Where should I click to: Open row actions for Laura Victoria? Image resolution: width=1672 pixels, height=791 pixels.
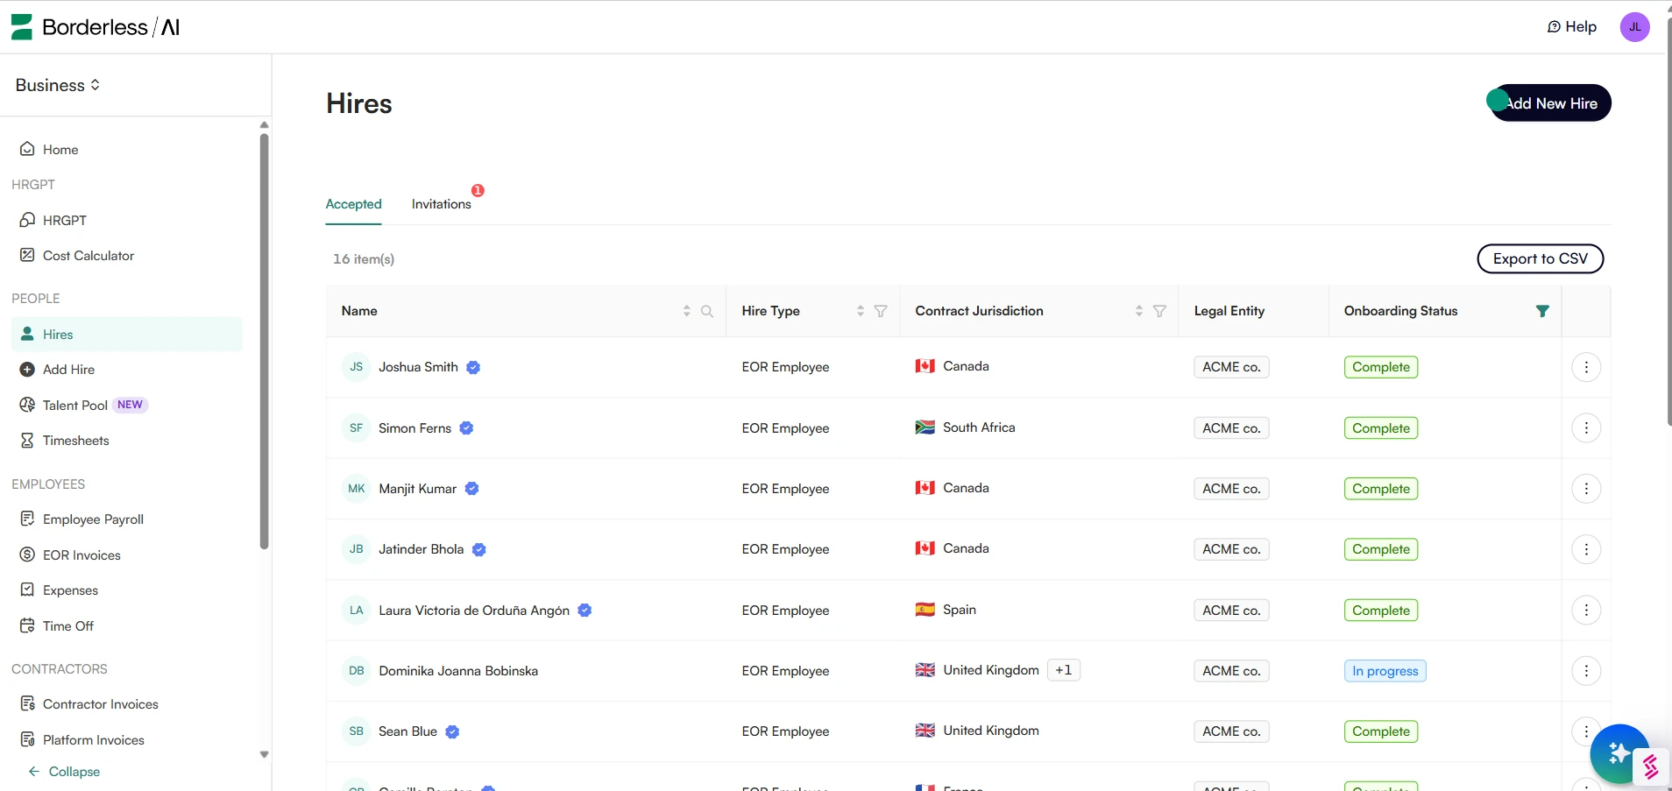click(1586, 611)
